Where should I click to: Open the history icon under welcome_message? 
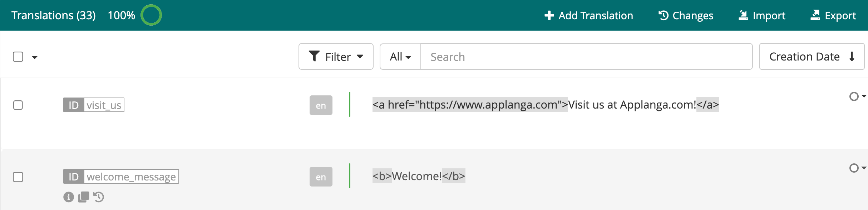pos(99,197)
